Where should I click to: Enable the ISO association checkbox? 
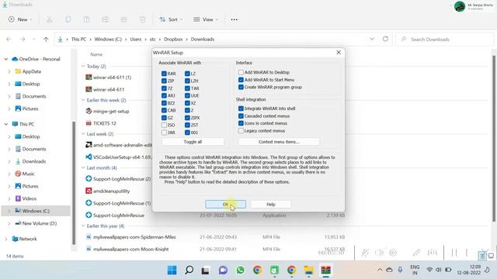pyautogui.click(x=164, y=125)
